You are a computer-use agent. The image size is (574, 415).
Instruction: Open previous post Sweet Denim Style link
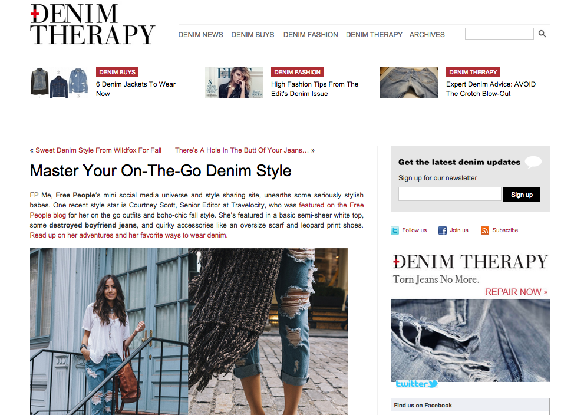tap(98, 150)
